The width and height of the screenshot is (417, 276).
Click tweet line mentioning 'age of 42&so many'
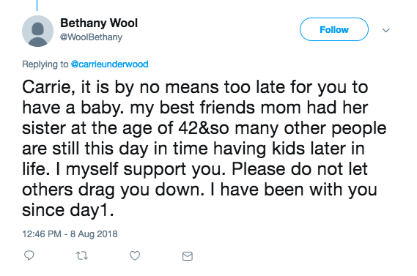pos(204,128)
